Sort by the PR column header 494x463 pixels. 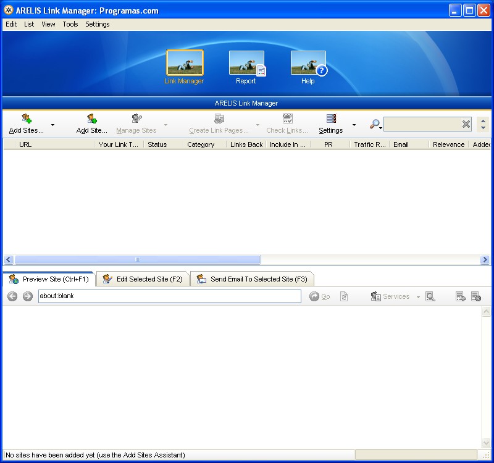coord(330,144)
